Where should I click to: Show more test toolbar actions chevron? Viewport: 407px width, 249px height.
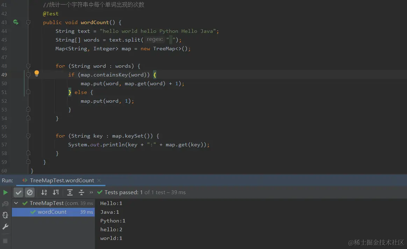pos(91,192)
